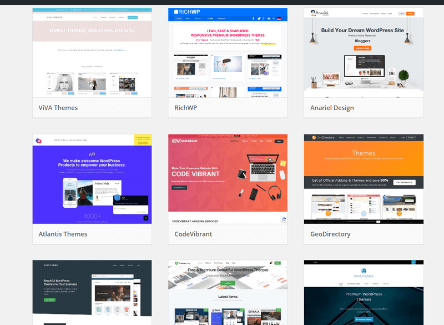Screen dimensions: 444x325
Task: Click the RichWP card title
Action: [186, 108]
